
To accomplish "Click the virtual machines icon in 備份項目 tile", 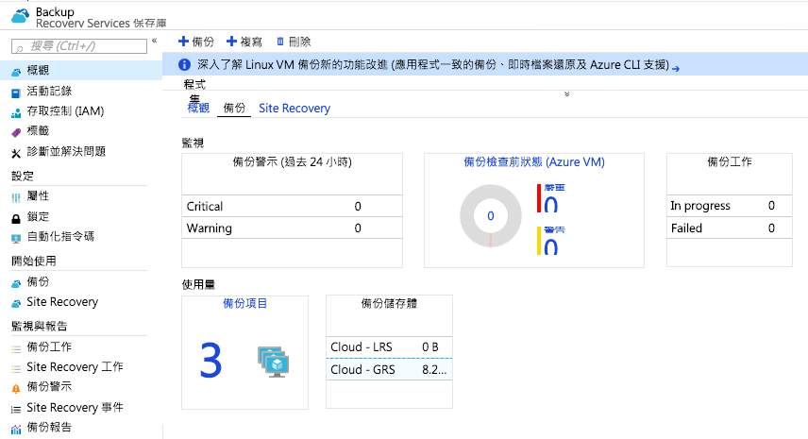I will pos(273,362).
